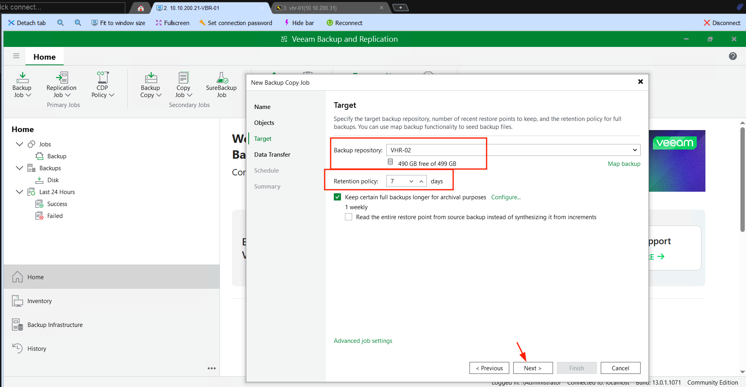Image resolution: width=746 pixels, height=387 pixels.
Task: Disconnect the remote session
Action: click(x=722, y=23)
